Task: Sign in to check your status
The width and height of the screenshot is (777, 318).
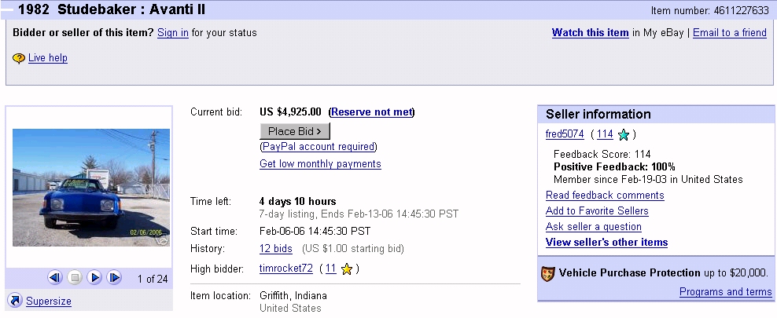Action: (x=172, y=33)
